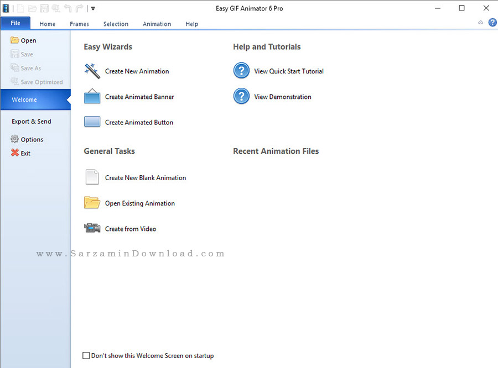Click the Undo arrow in title bar

pos(68,8)
